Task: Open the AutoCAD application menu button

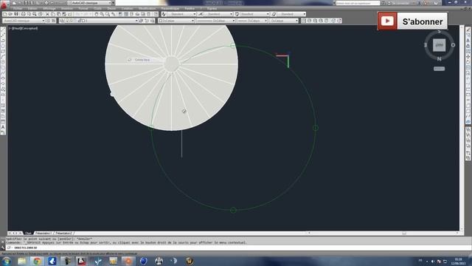Action: [x=4, y=4]
